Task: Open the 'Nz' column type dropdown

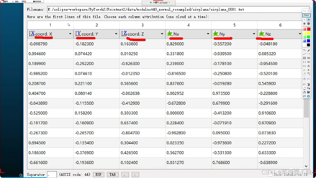Action: pos(300,34)
